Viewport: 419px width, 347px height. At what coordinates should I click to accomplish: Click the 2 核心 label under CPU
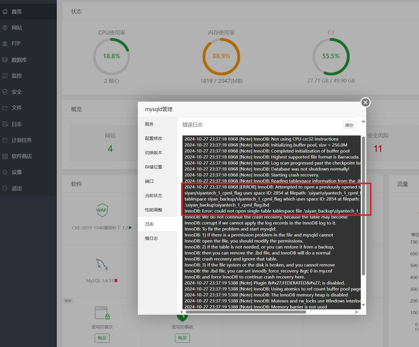(x=112, y=81)
